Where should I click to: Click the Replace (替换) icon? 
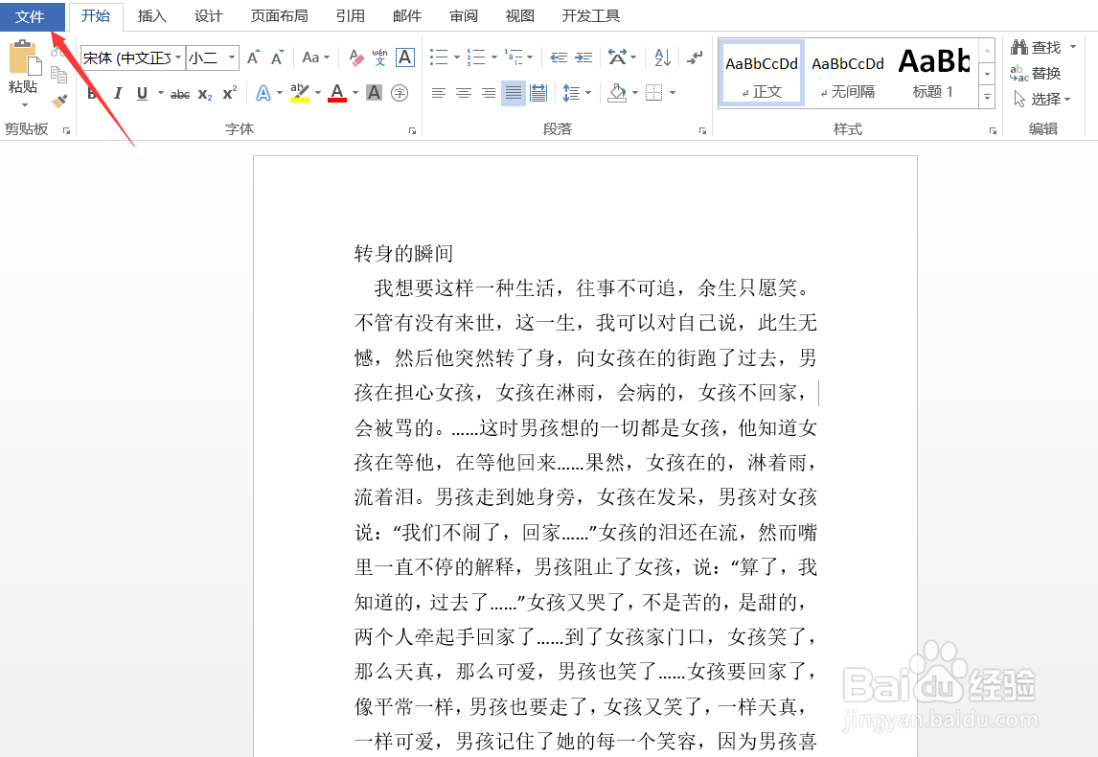[1036, 73]
